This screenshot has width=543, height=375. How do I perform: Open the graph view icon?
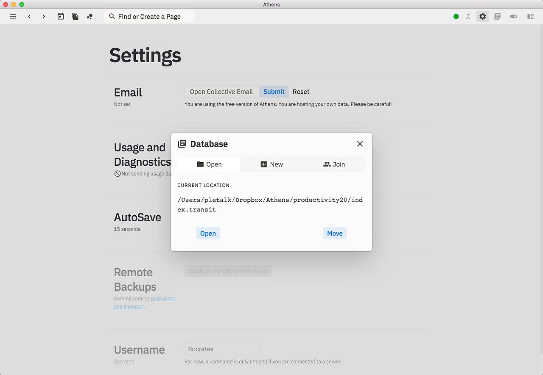(x=90, y=17)
